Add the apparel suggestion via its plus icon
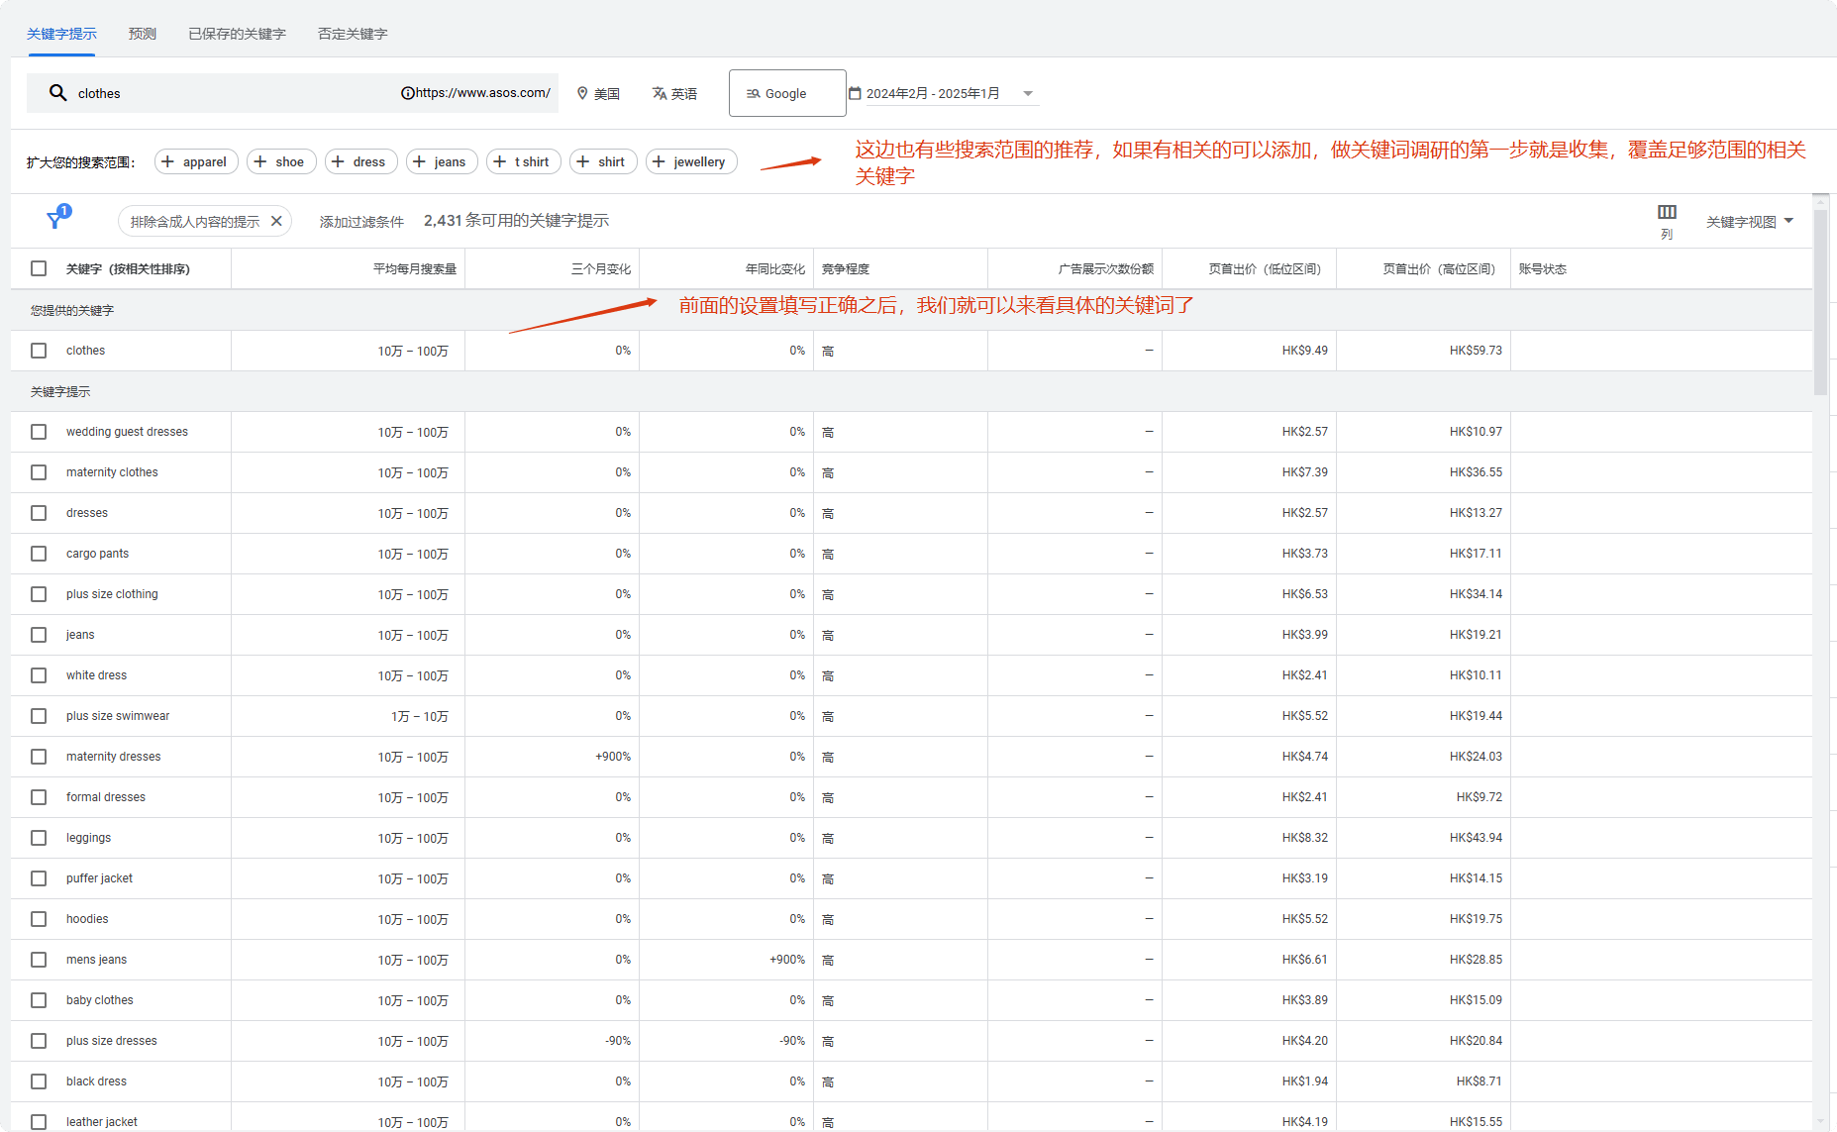The height and width of the screenshot is (1132, 1837). [168, 161]
